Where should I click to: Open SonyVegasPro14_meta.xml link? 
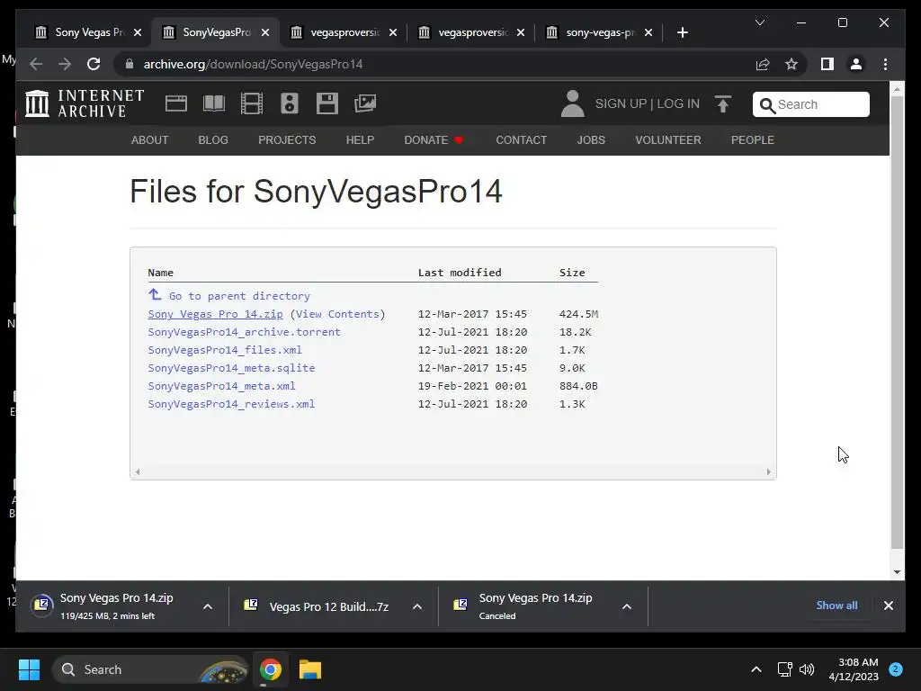[x=221, y=386]
